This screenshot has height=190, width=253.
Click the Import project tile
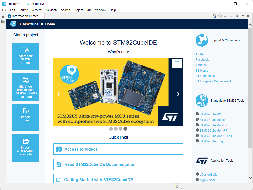(26, 118)
